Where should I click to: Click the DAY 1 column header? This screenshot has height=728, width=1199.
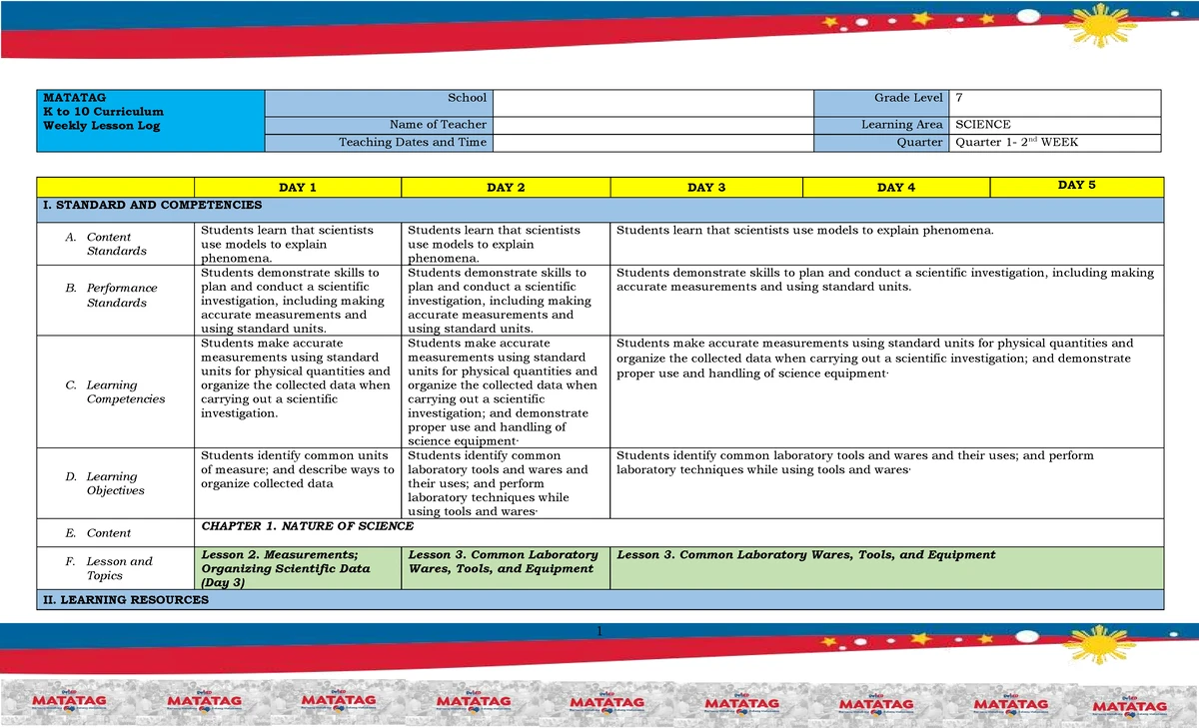tap(297, 188)
